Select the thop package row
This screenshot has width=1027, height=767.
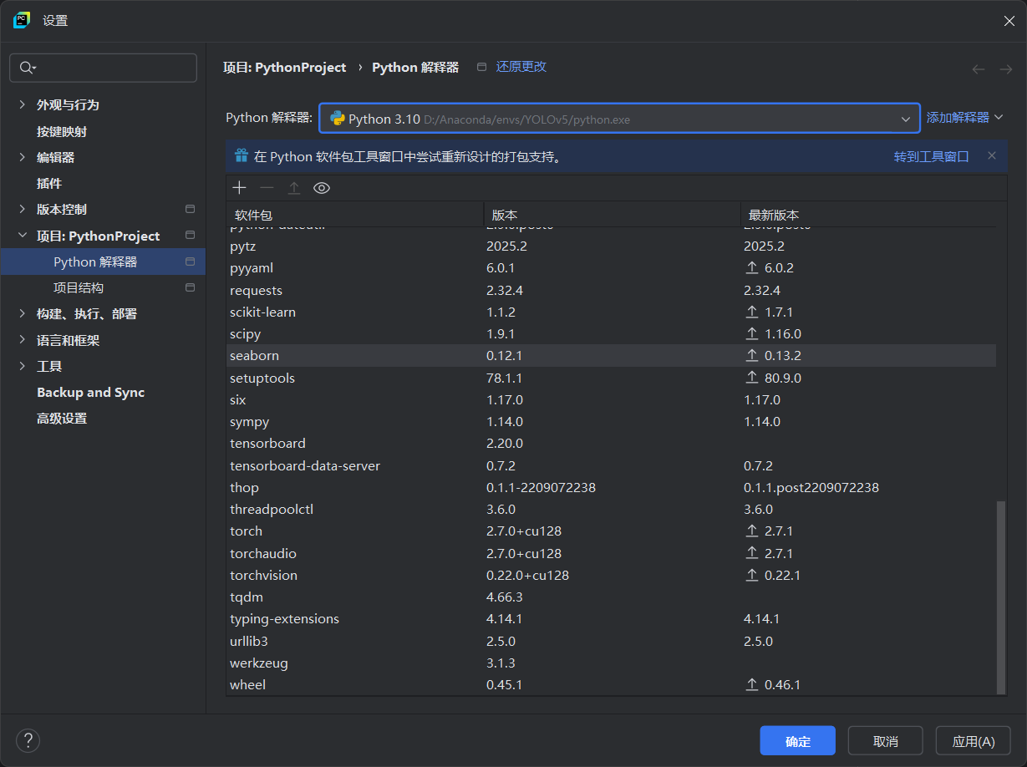click(x=611, y=487)
